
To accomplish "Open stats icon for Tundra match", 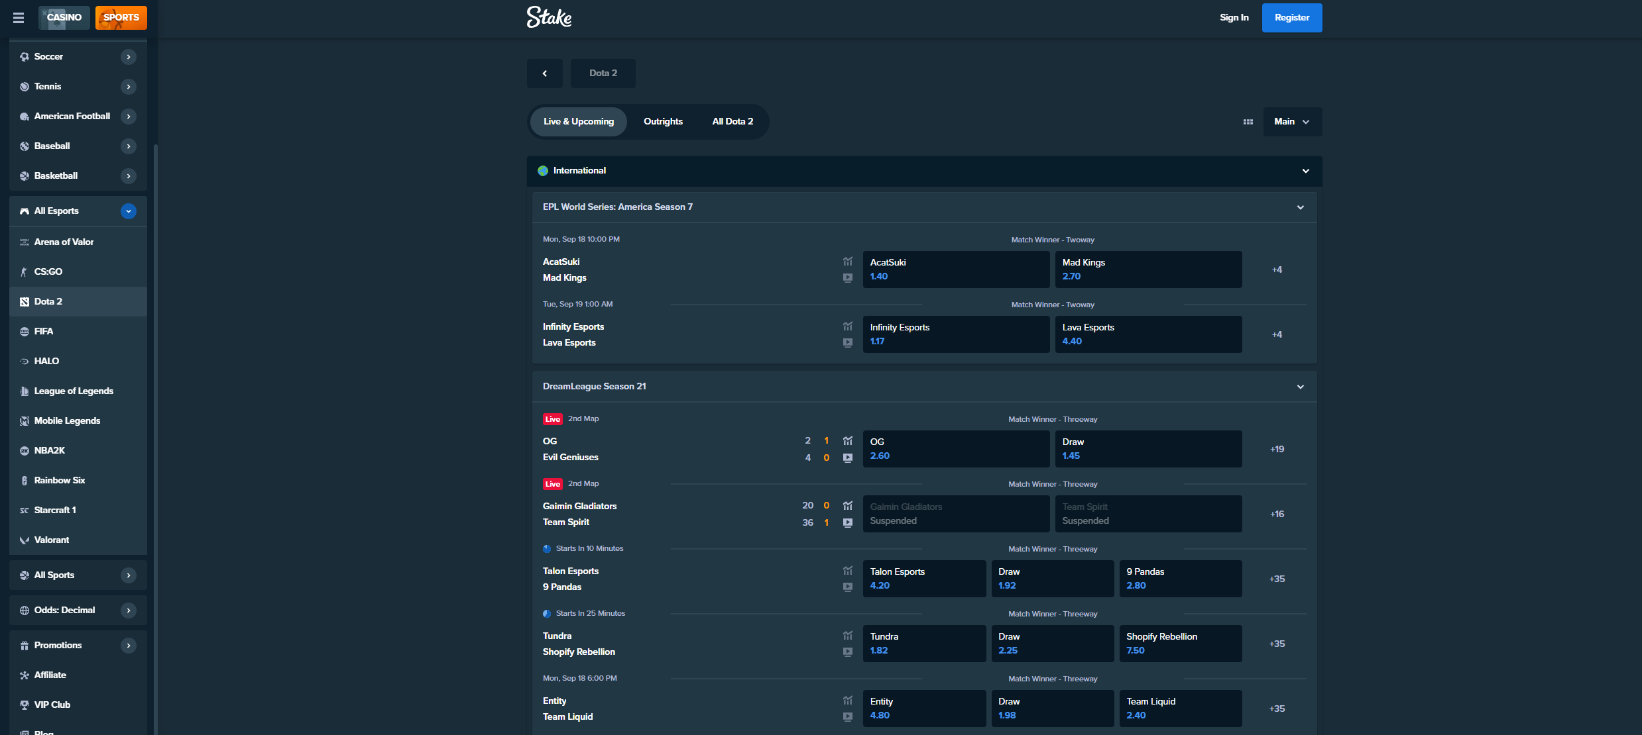I will pyautogui.click(x=848, y=636).
